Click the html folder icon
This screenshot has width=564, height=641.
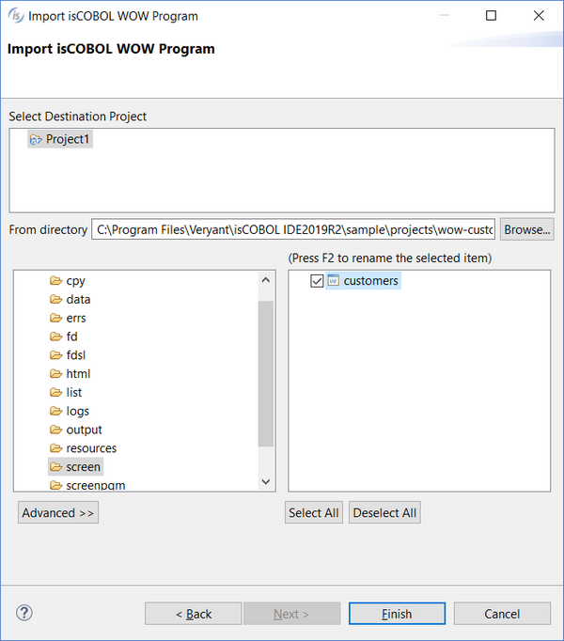(x=55, y=374)
